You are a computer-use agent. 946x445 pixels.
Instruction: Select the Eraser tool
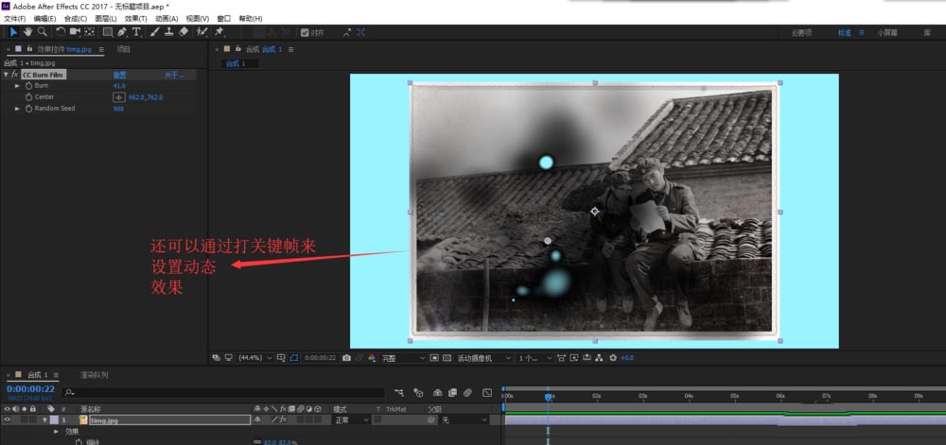184,32
